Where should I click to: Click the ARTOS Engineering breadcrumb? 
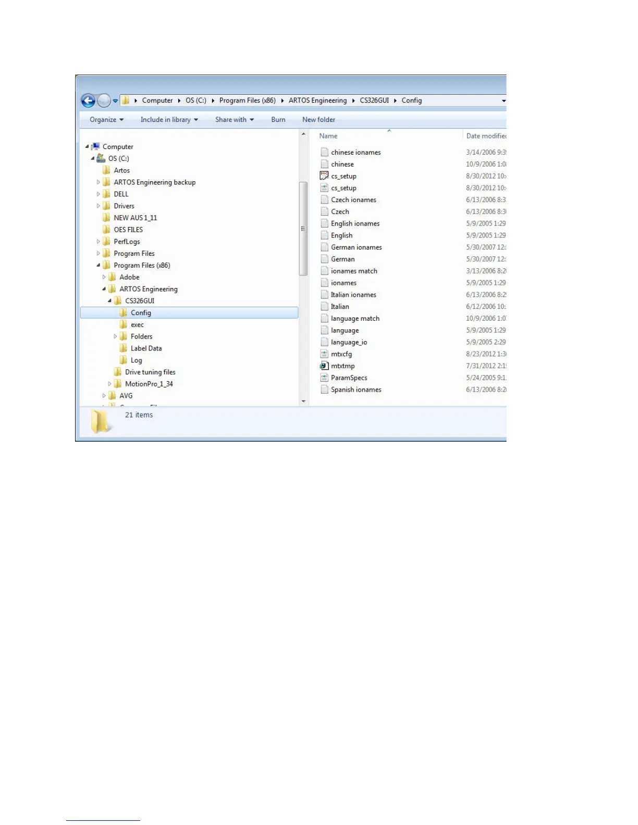coord(317,101)
